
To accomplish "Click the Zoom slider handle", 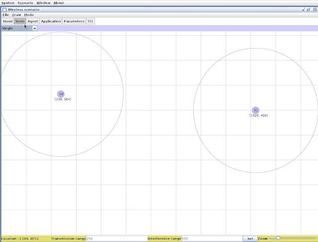I will click(x=278, y=238).
